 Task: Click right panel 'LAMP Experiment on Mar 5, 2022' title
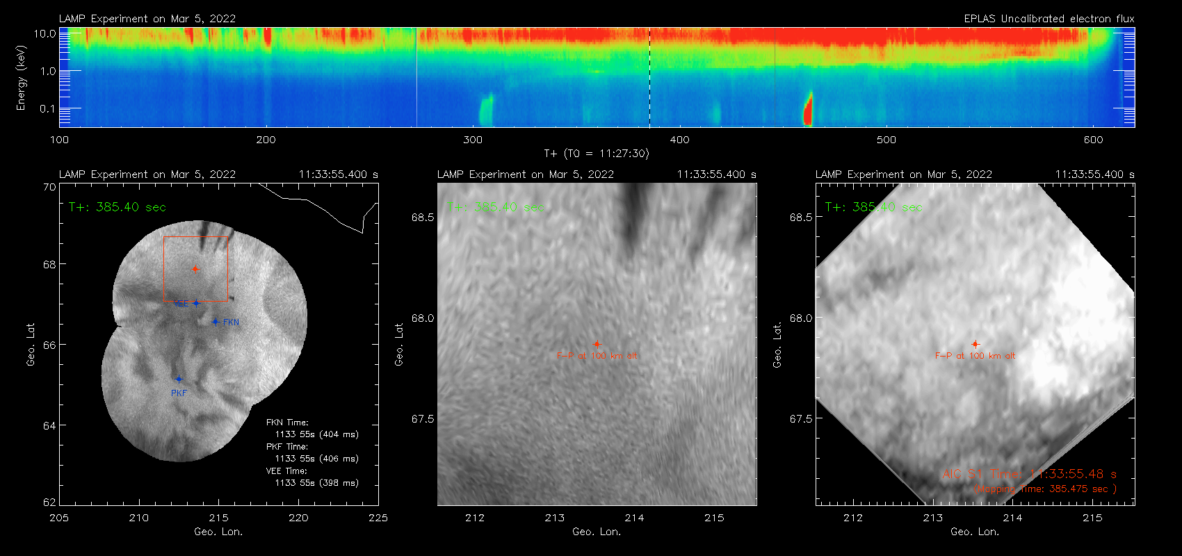coord(904,174)
